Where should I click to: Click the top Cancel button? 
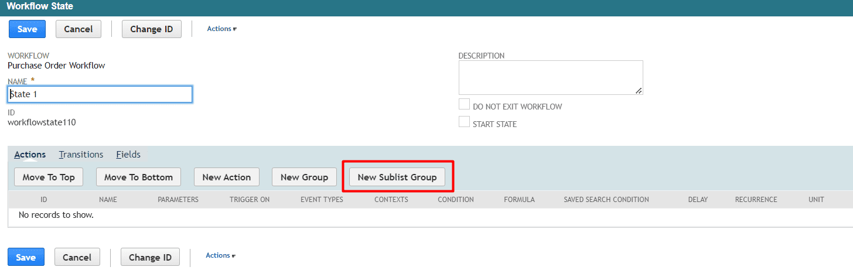(79, 29)
